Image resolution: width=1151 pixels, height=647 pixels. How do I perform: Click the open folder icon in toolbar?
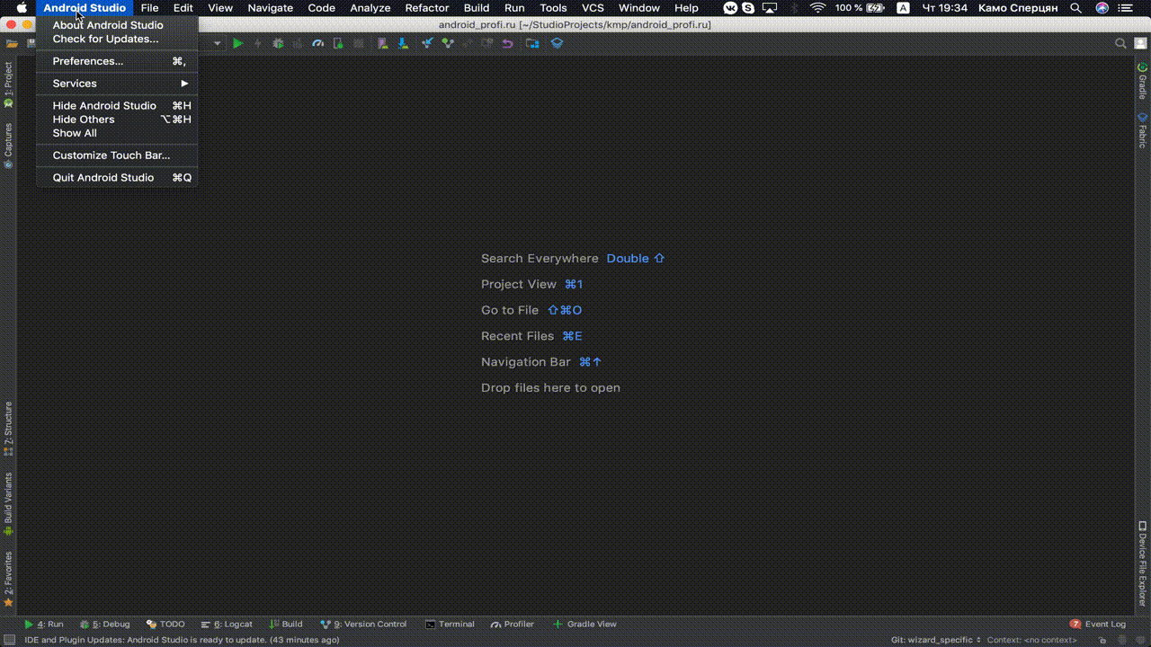tap(12, 43)
